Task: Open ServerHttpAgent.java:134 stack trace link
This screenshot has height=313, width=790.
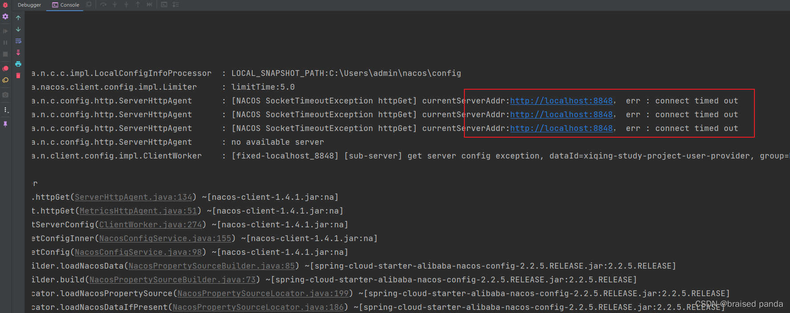Action: click(x=133, y=197)
